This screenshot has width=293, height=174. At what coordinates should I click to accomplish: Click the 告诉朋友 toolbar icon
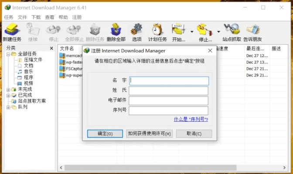[252, 32]
